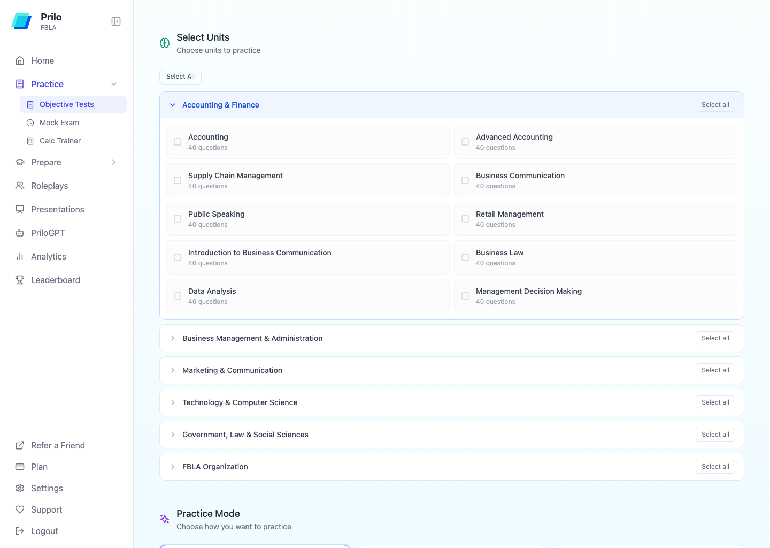Select all in FBLA Organization
This screenshot has width=770, height=548.
tap(715, 467)
